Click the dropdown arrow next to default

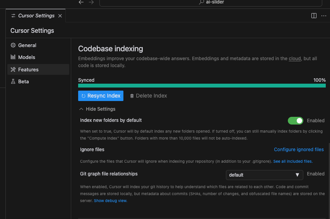[297, 175]
